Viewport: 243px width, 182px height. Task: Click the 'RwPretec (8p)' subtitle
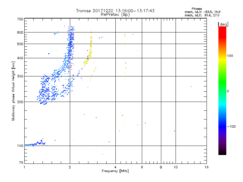coord(115,15)
